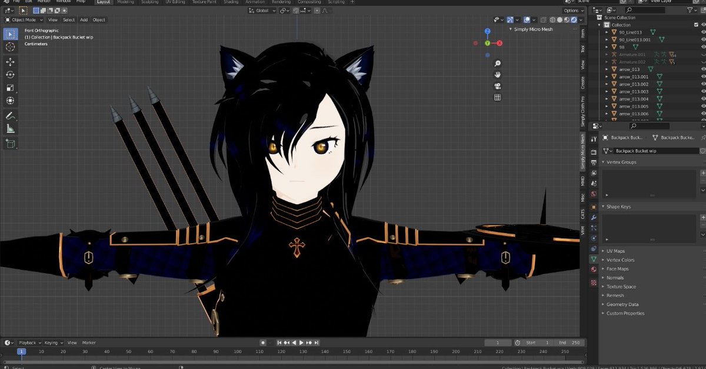
Task: Click the viewport zoom magnifier icon
Action: 498,64
